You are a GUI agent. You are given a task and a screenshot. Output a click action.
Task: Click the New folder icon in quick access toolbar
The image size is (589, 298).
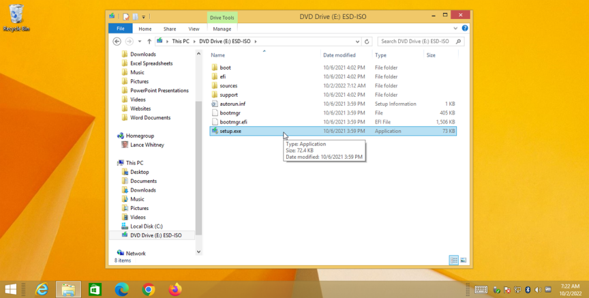coord(135,16)
